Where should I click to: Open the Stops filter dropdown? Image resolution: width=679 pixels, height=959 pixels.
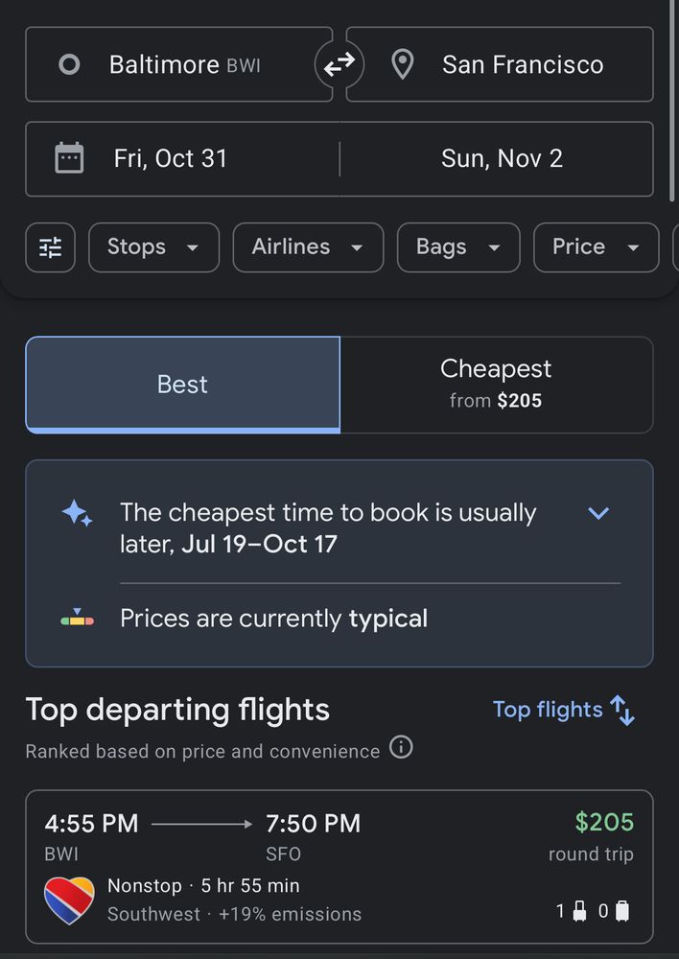(153, 247)
